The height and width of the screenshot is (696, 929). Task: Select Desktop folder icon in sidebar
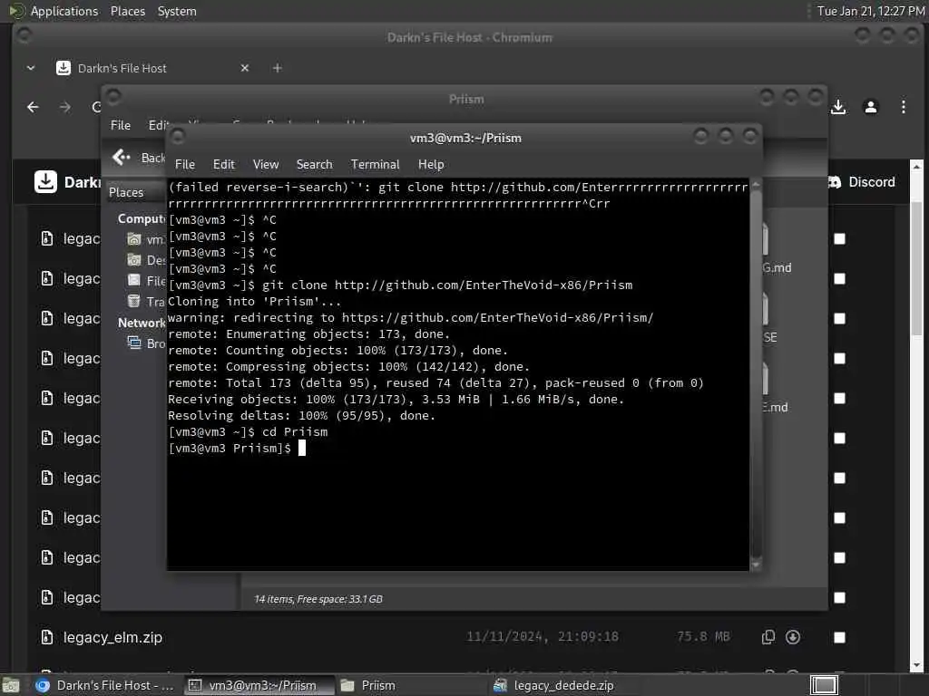pyautogui.click(x=134, y=260)
